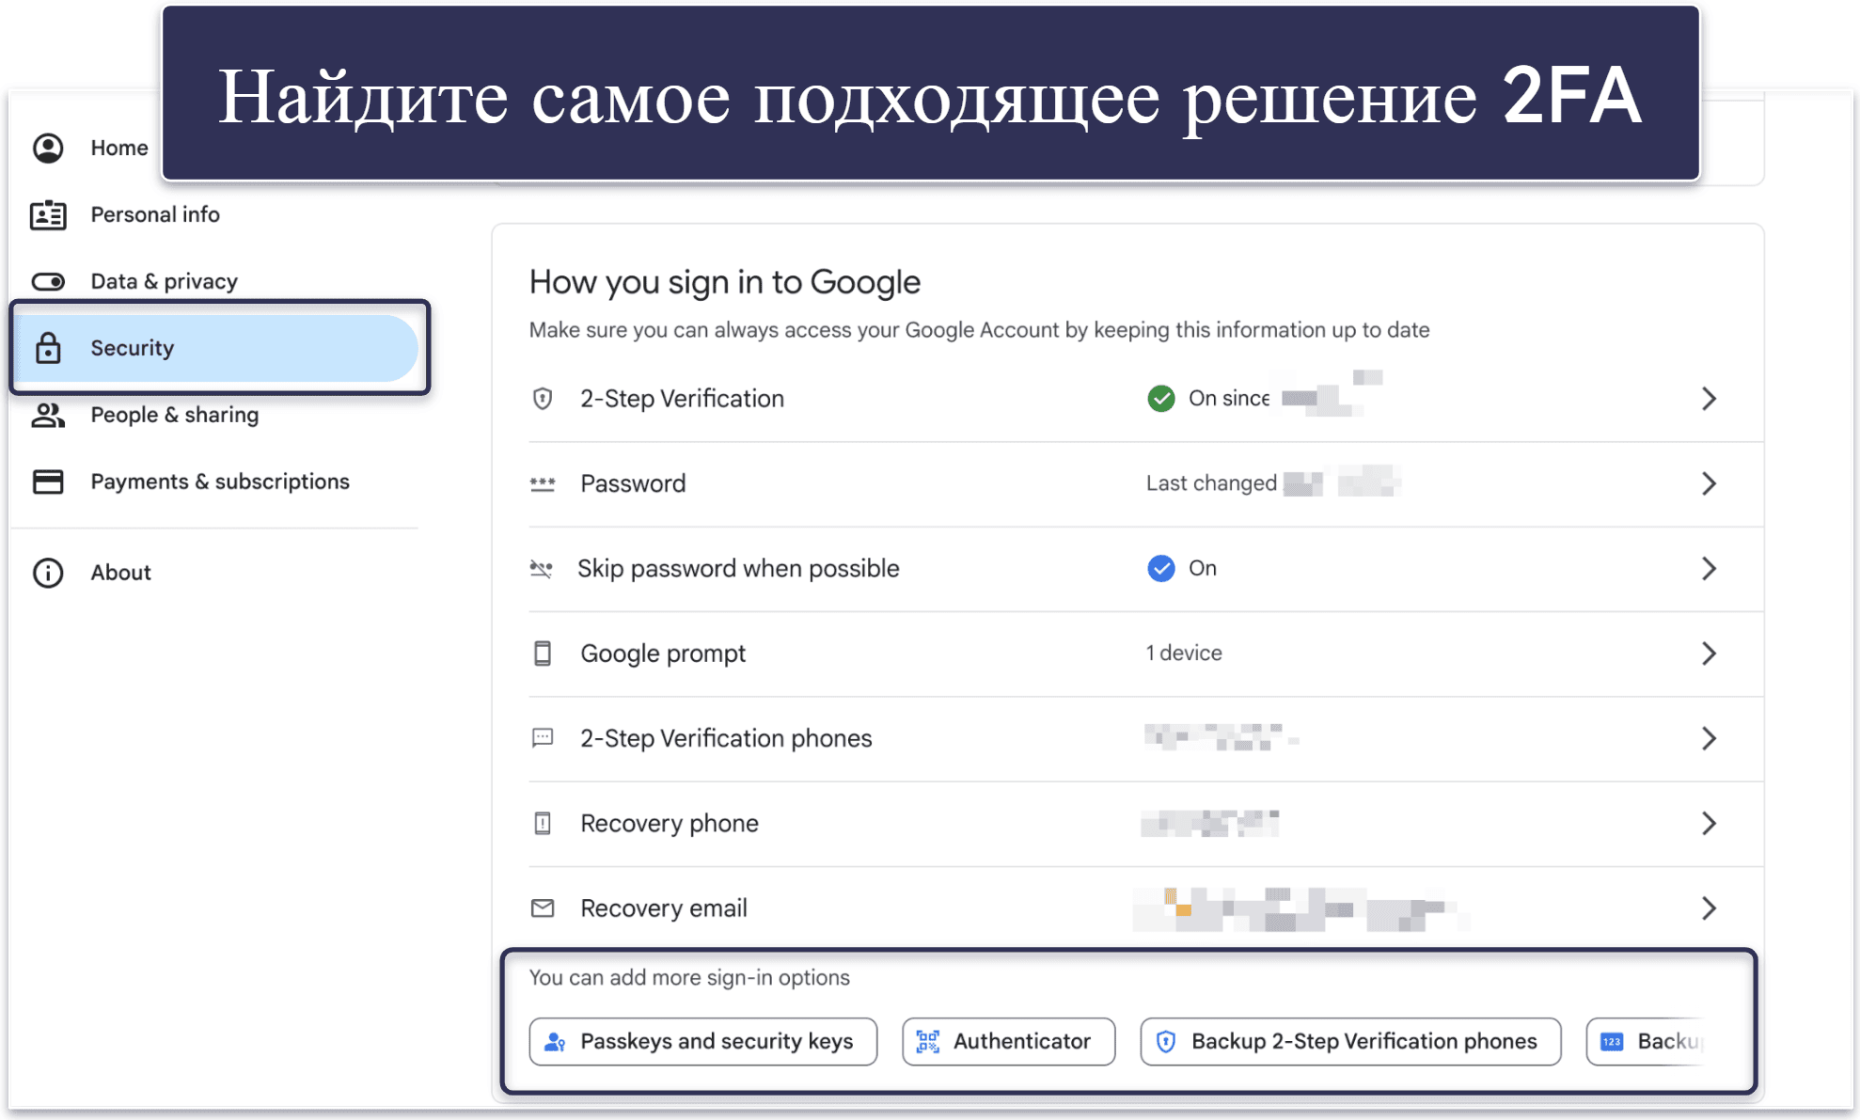Click the Backup phones shield icon
1860x1120 pixels.
point(1166,1042)
